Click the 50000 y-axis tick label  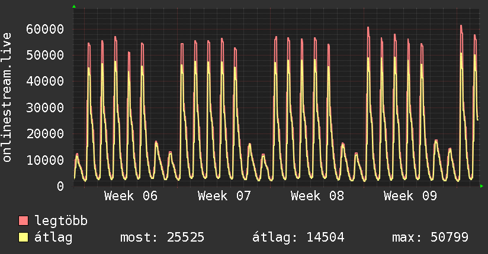(x=45, y=56)
